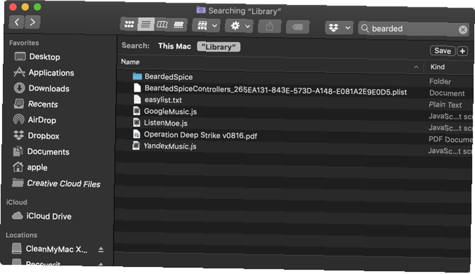Open the gear action menu

point(239,26)
